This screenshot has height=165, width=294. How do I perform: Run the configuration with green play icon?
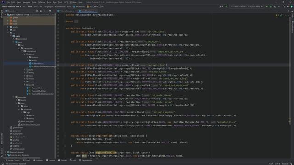pyautogui.click(x=267, y=6)
